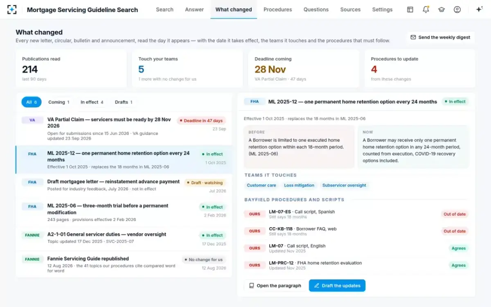The image size is (491, 307).
Task: Click the Deadline in 47 days badge
Action: coord(201,121)
